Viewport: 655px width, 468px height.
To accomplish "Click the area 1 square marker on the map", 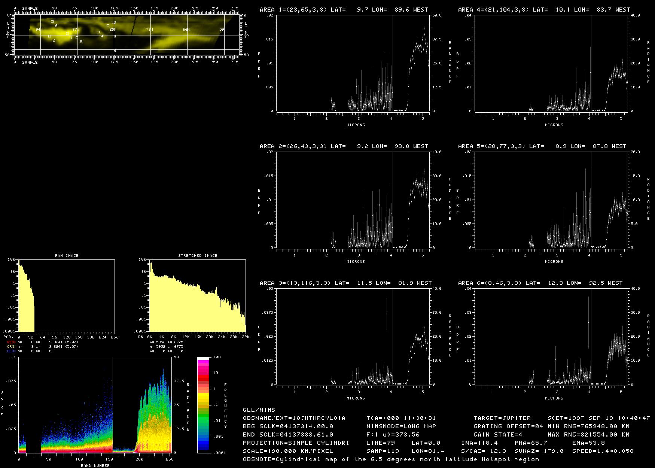I will coord(67,34).
